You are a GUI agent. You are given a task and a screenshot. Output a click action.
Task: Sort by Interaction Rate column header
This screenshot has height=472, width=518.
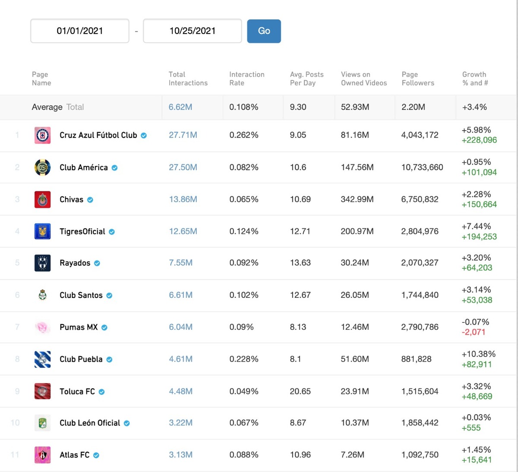[247, 78]
